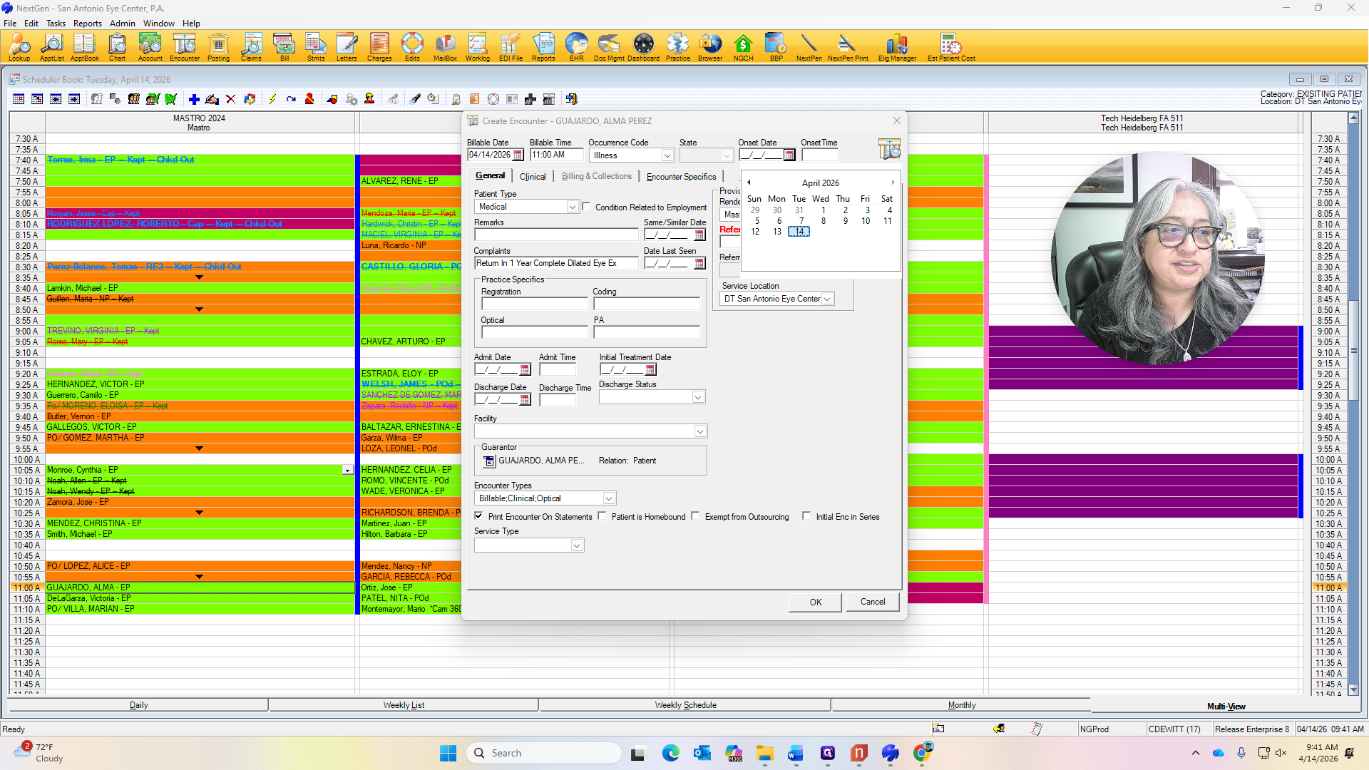Select April 9 in the calendar

845,221
